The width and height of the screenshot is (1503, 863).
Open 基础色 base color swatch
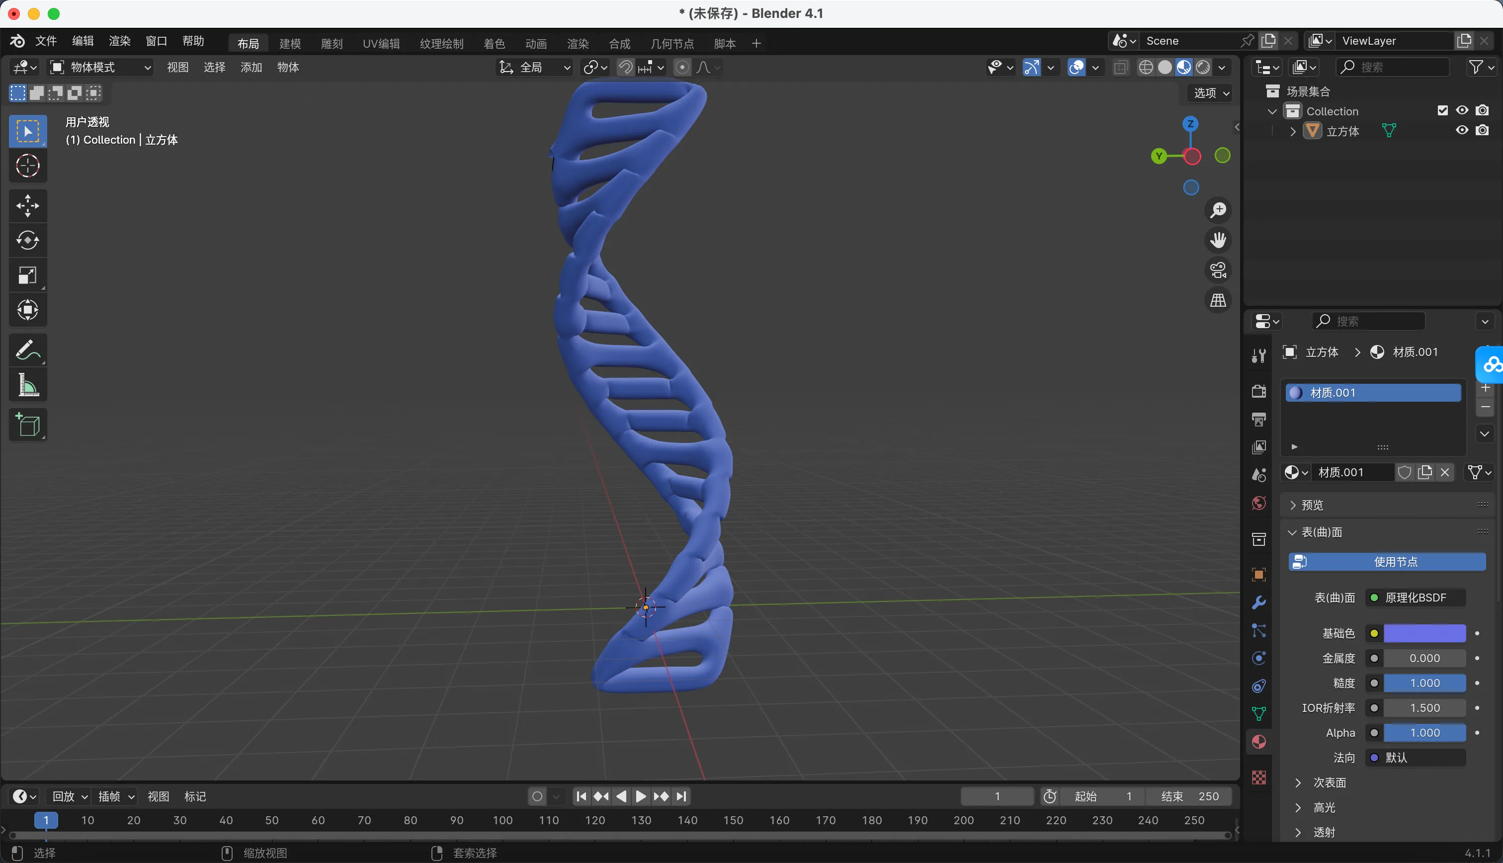[1424, 633]
